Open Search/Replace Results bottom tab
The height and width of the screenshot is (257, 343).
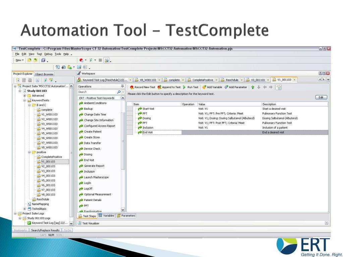(45, 230)
